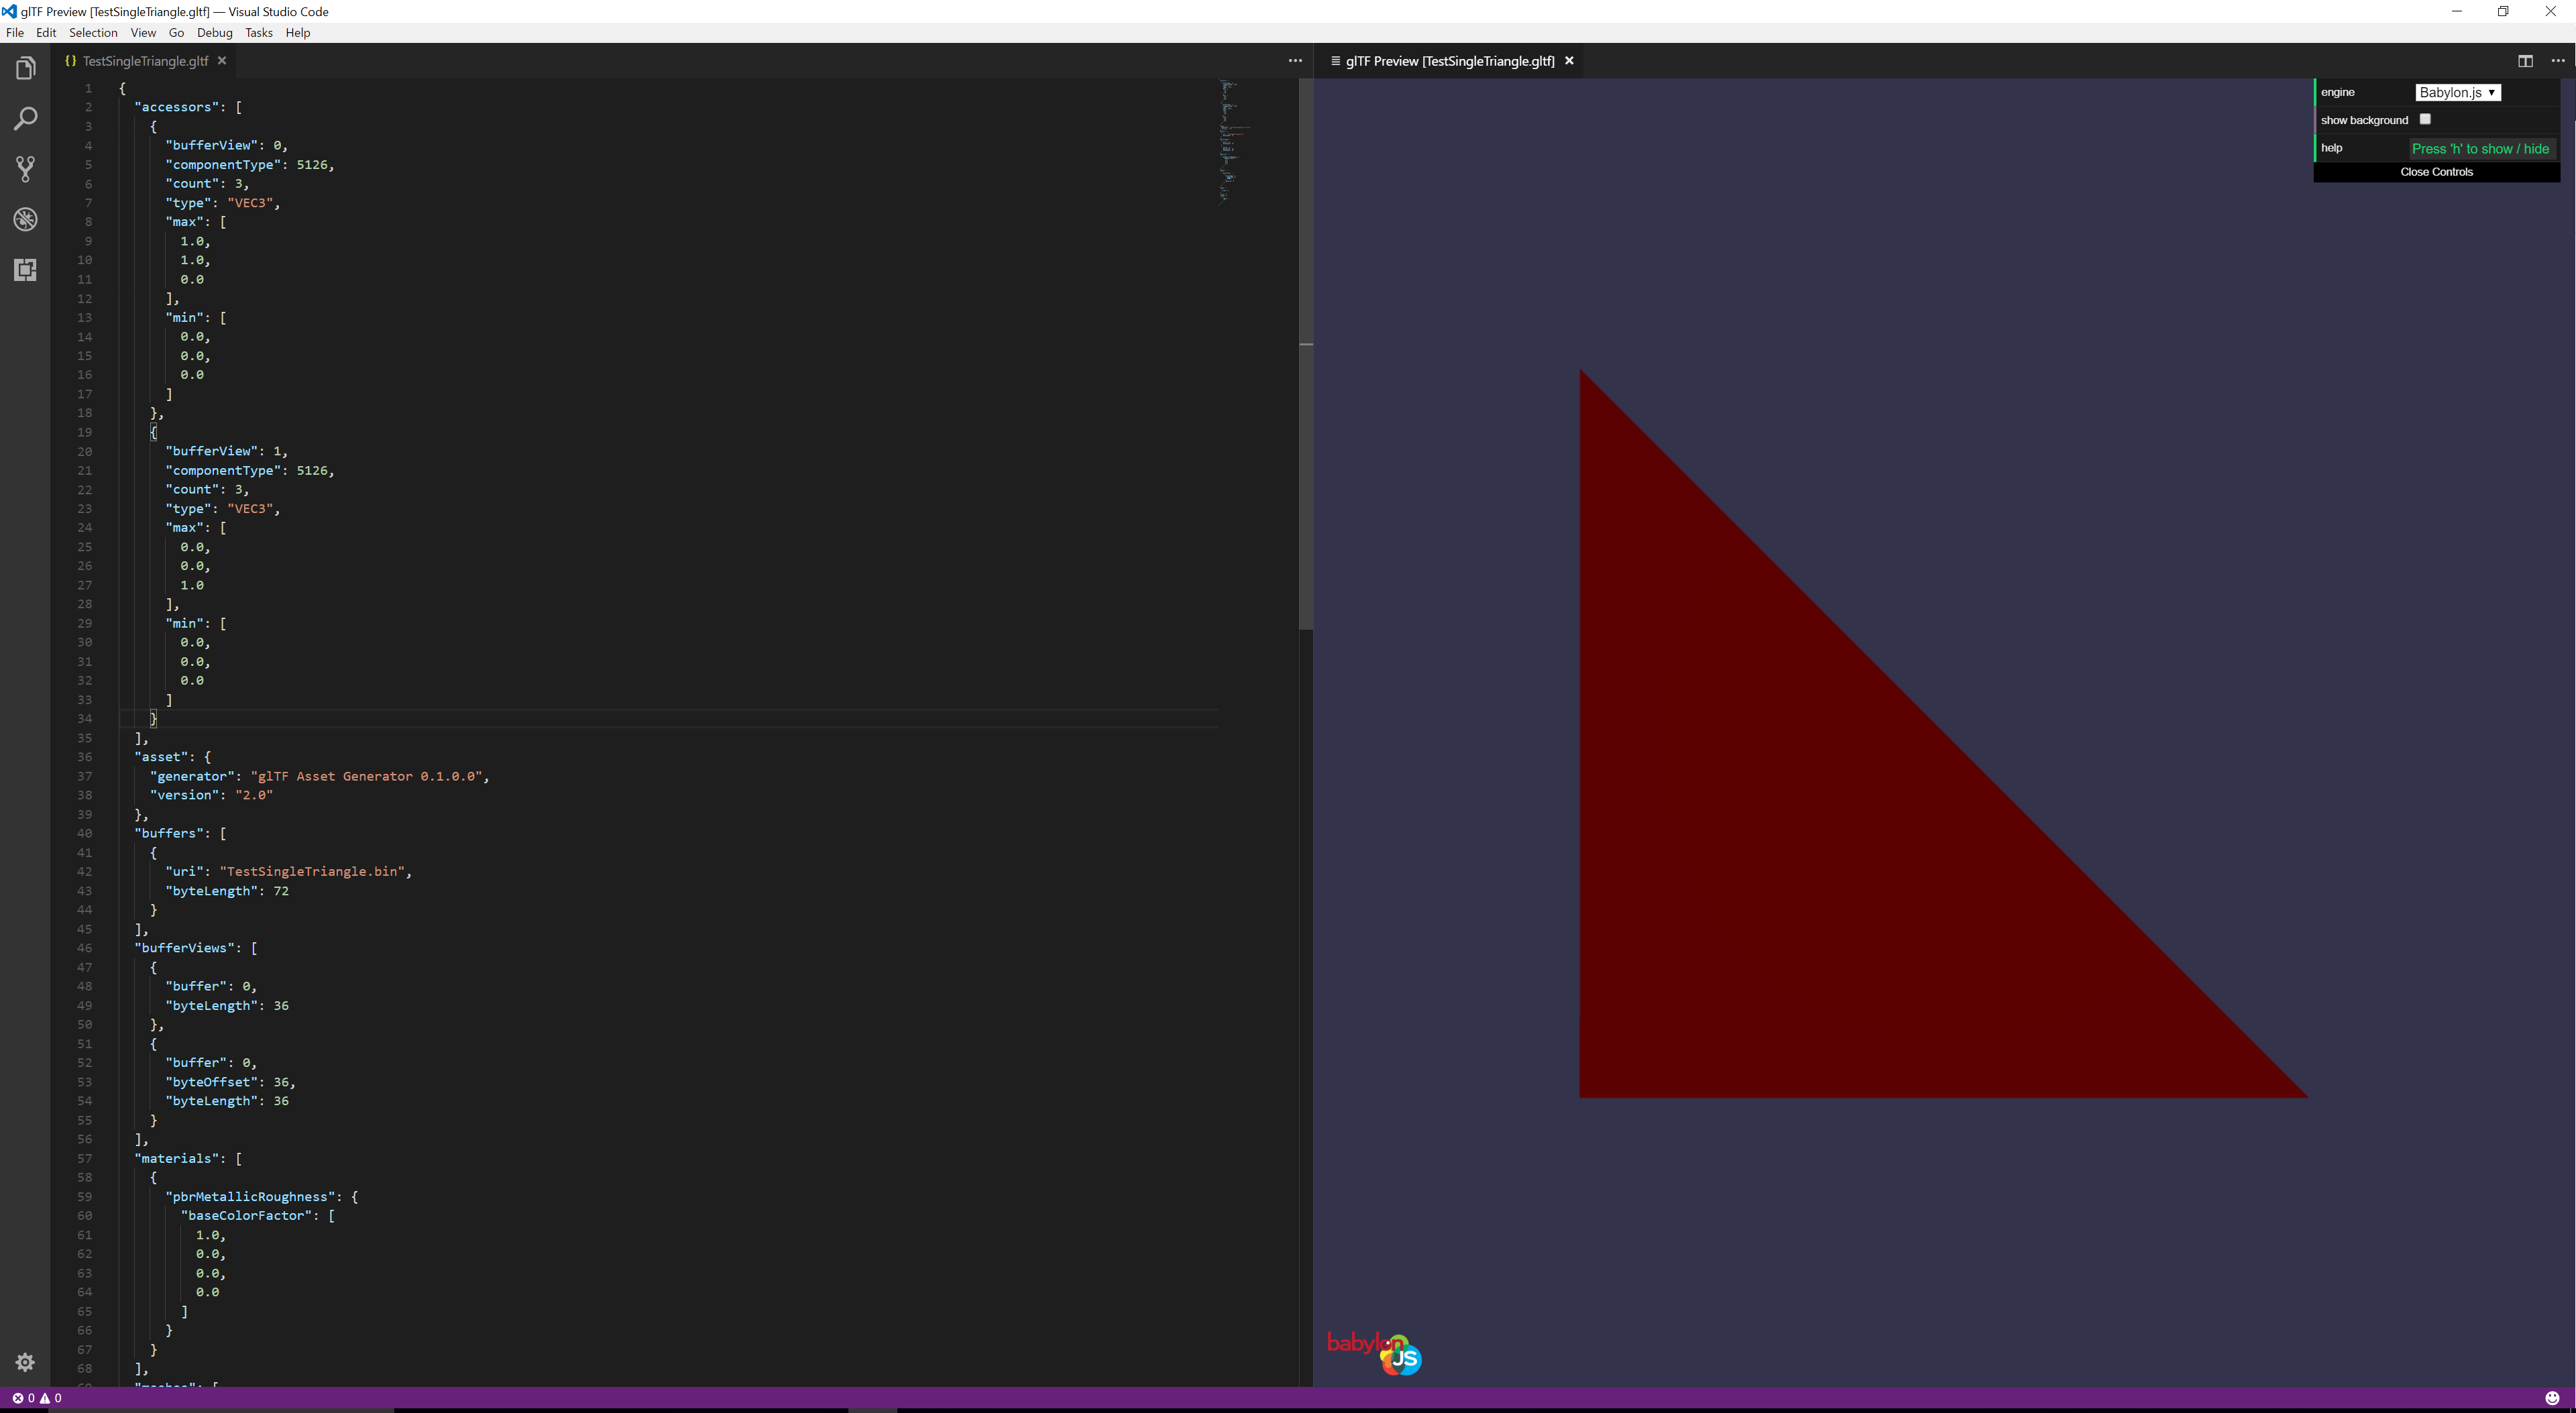2576x1413 pixels.
Task: Open the Selection menu
Action: click(93, 33)
